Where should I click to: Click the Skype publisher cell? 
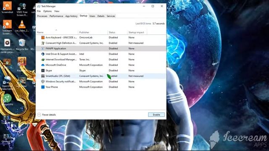82,70
